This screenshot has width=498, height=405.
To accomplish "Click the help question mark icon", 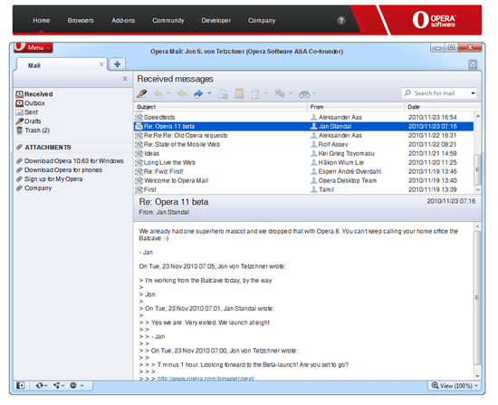I will pos(340,21).
